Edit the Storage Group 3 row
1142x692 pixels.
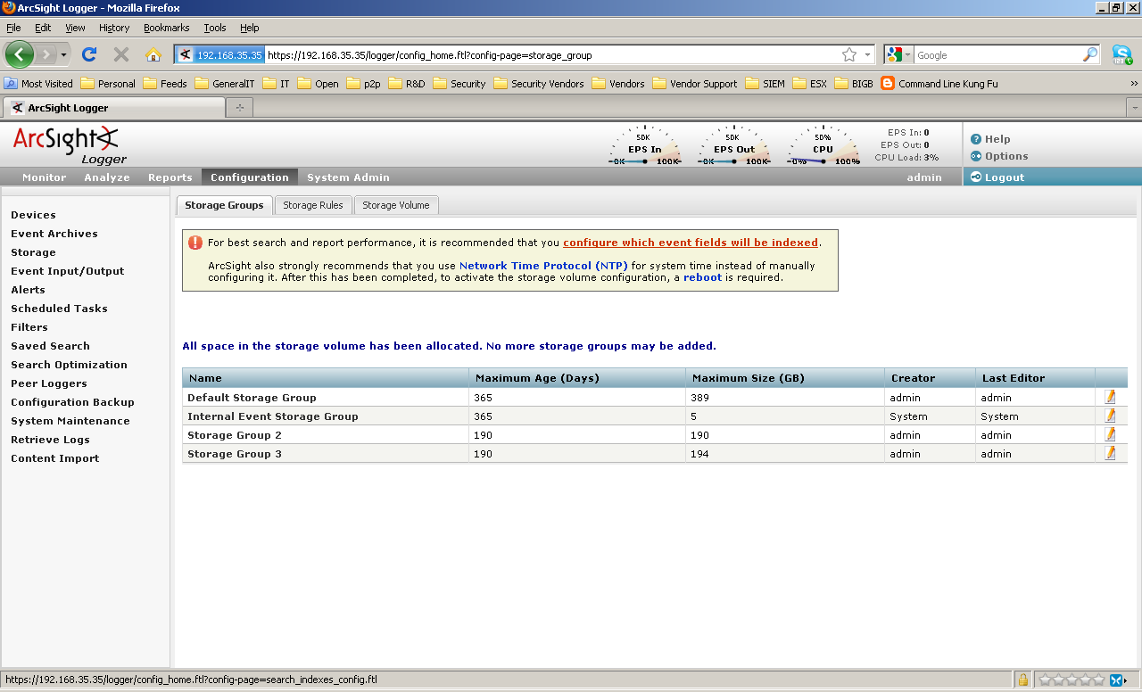click(1110, 453)
